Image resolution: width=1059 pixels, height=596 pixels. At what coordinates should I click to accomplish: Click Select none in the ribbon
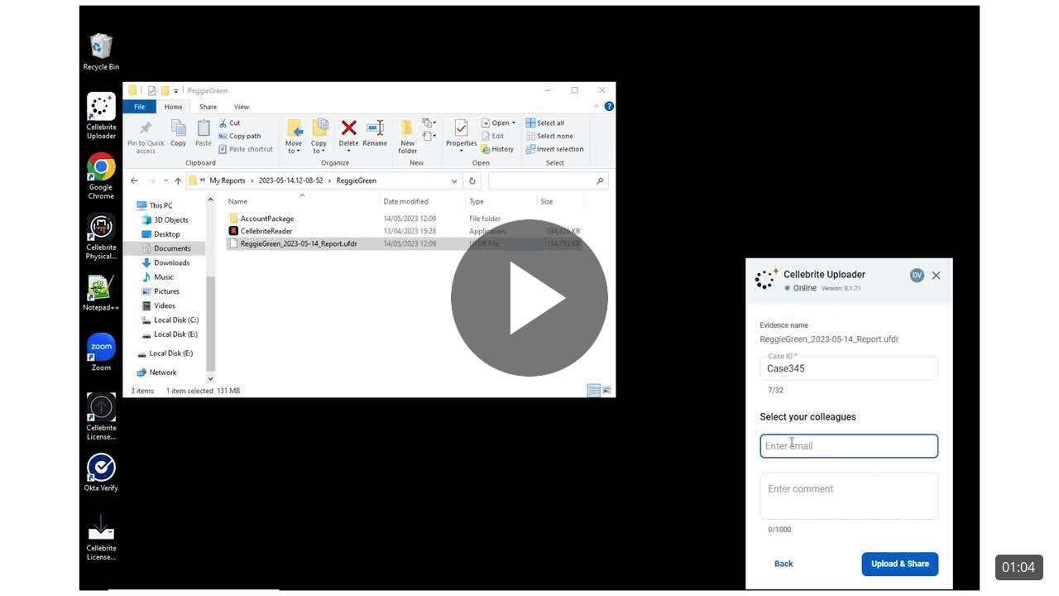(x=549, y=137)
